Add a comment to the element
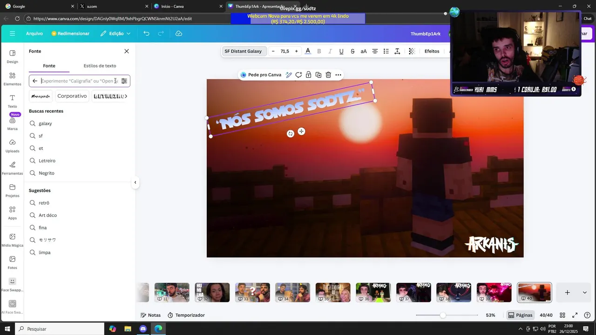Viewport: 596px width, 335px height. [298, 75]
